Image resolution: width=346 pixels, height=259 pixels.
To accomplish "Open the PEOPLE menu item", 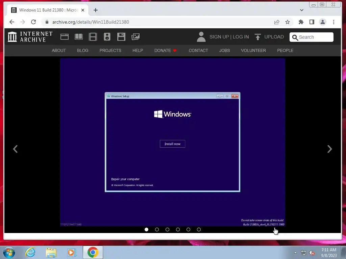I will click(285, 51).
